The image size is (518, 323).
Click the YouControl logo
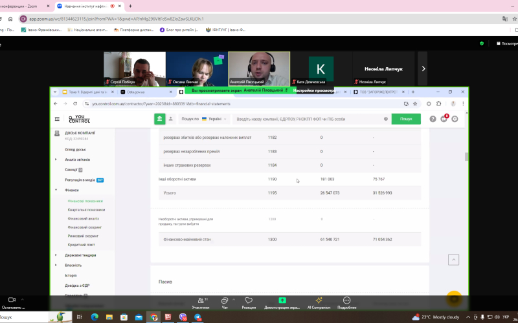coord(79,119)
